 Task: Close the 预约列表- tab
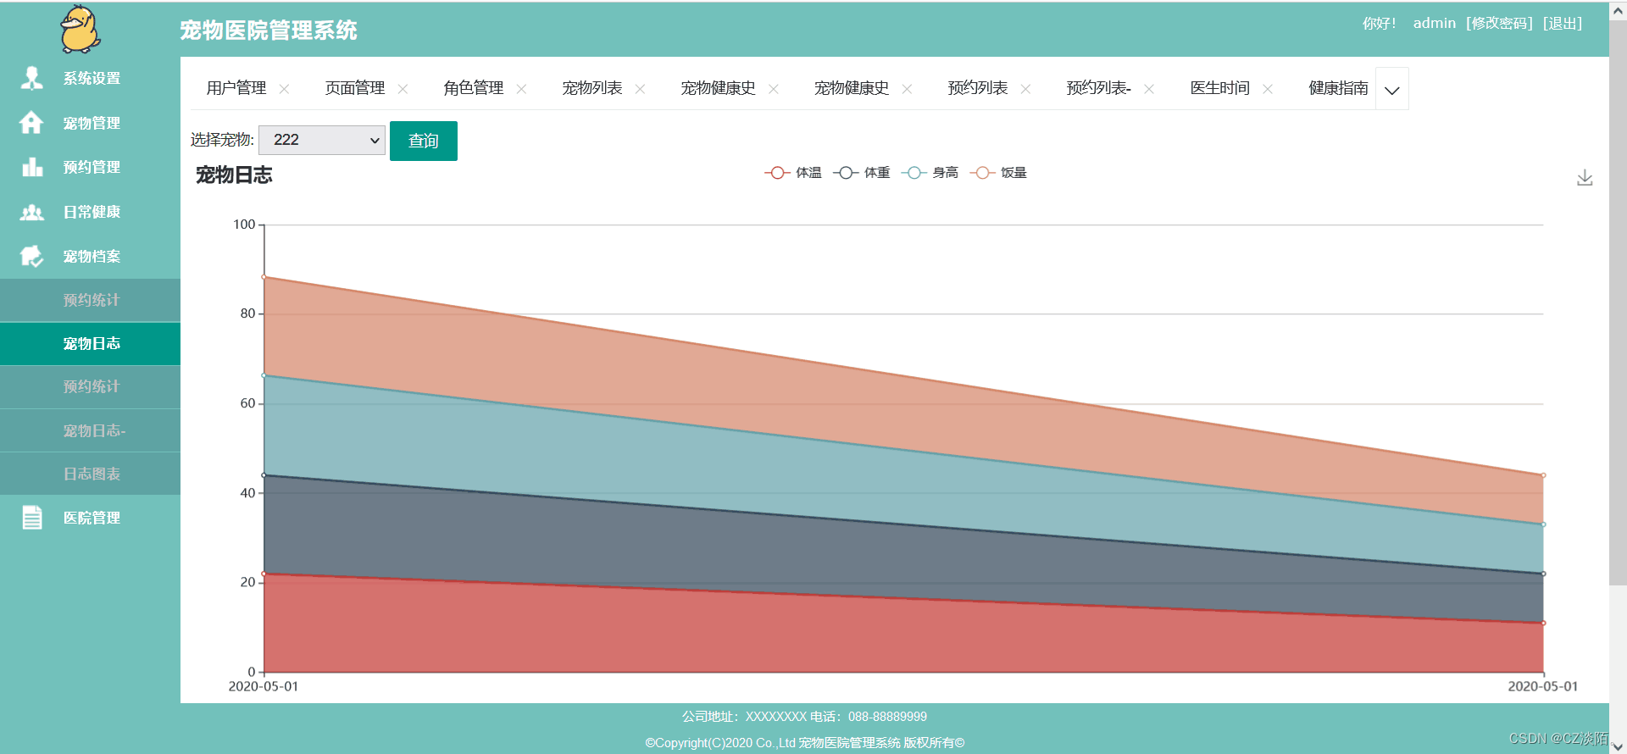click(1148, 89)
